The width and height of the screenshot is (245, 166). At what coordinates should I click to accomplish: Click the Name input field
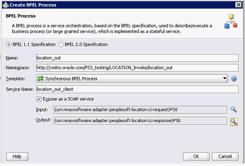[137, 58]
